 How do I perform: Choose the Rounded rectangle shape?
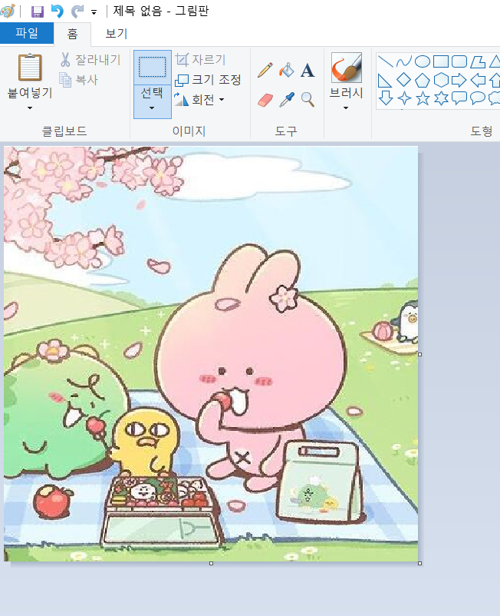[459, 61]
